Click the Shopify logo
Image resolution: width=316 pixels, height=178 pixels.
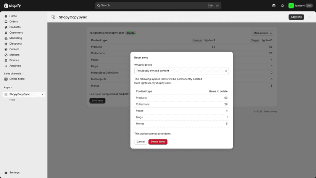(x=12, y=5)
